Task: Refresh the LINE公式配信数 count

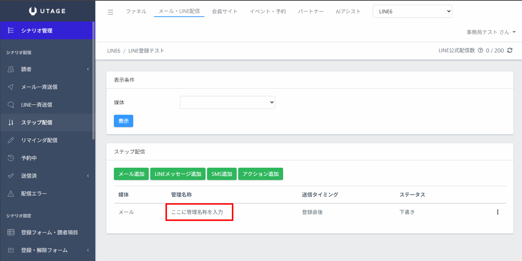Action: click(x=510, y=51)
